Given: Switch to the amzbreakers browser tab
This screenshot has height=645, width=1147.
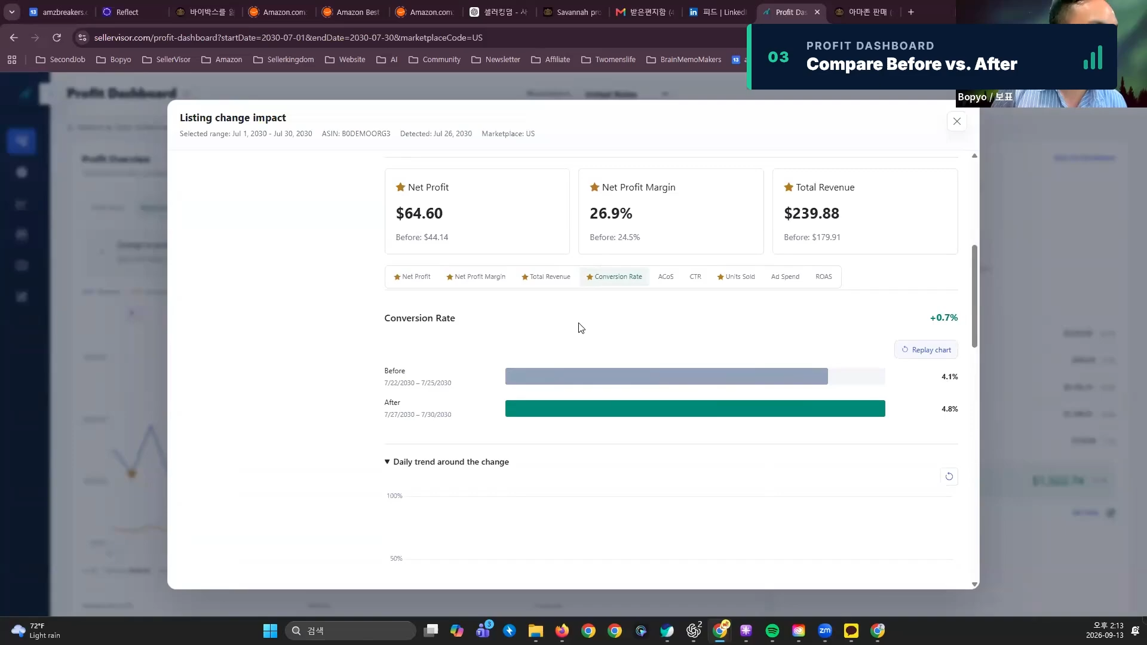Looking at the screenshot, I should click(59, 12).
